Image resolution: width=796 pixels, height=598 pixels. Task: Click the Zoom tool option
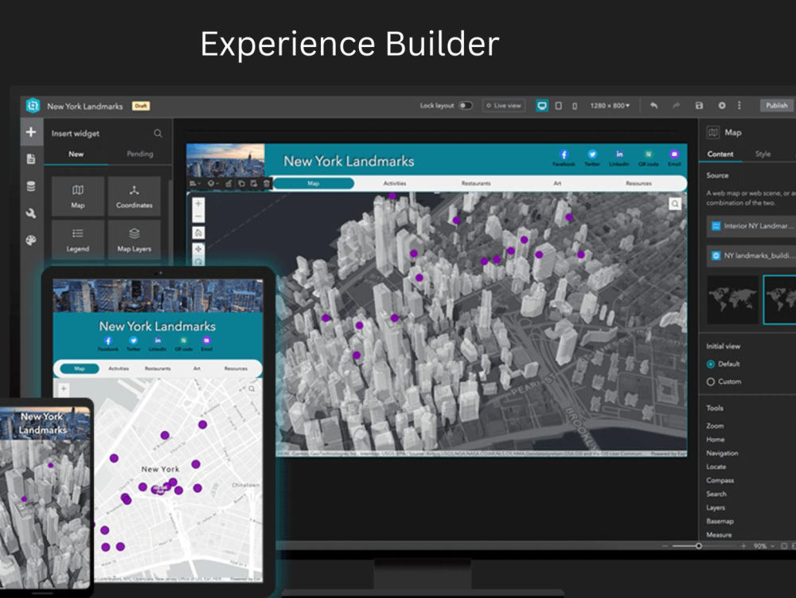click(x=715, y=426)
